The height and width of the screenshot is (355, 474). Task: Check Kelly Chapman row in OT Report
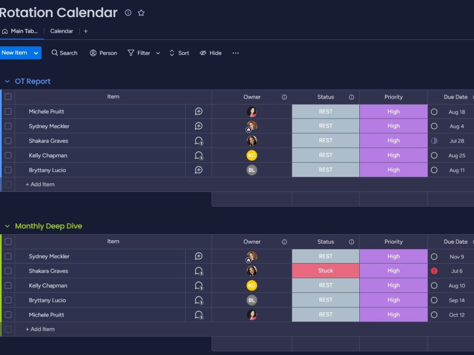pos(8,155)
